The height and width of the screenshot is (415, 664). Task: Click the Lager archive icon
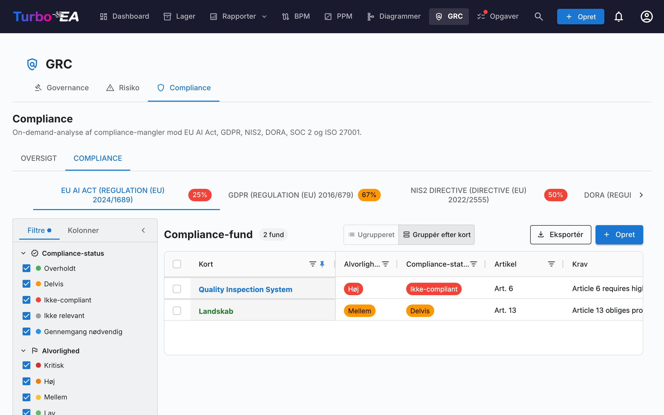[167, 16]
